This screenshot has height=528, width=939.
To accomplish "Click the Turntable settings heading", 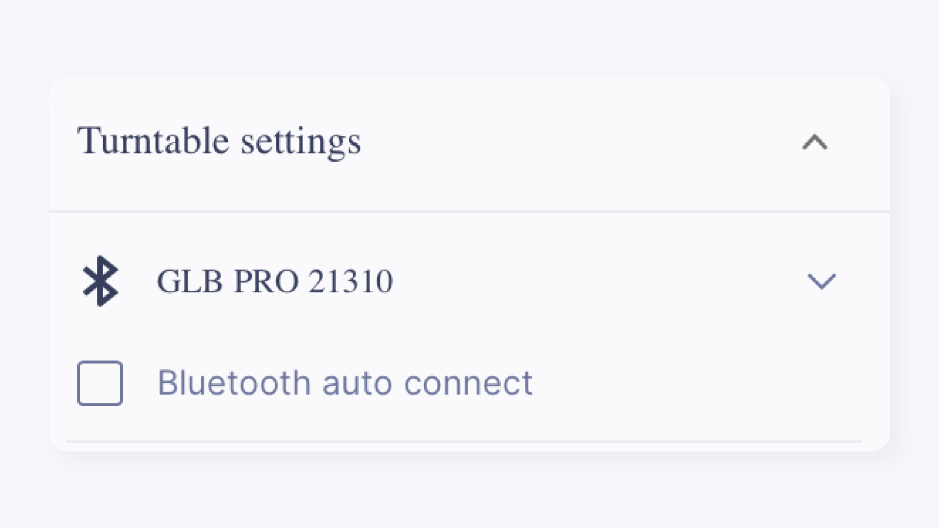I will (x=219, y=141).
